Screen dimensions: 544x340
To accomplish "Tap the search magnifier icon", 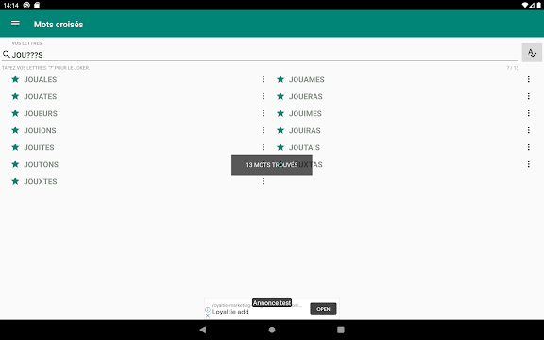I will tap(7, 55).
